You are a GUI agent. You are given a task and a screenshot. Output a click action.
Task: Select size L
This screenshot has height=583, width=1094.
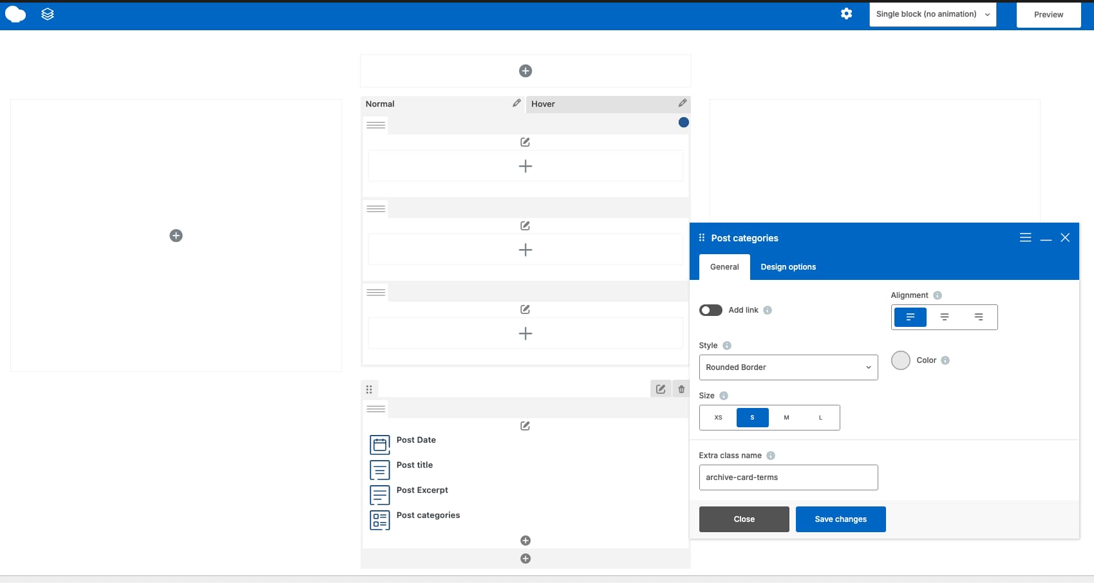coord(820,418)
